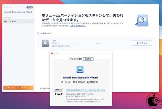
Task: Click the 825.73 GB/994.66 GB capacity text
Action: point(61,46)
